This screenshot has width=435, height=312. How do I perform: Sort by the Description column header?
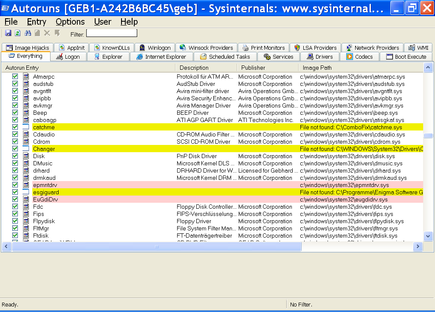tap(206, 68)
